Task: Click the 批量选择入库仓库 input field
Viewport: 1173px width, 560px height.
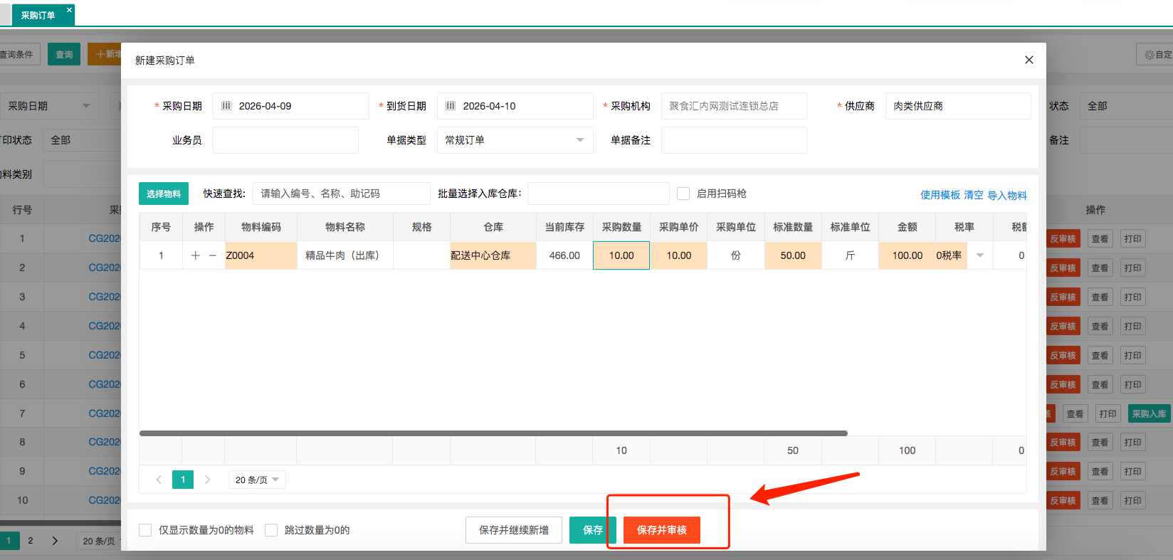Action: (599, 194)
